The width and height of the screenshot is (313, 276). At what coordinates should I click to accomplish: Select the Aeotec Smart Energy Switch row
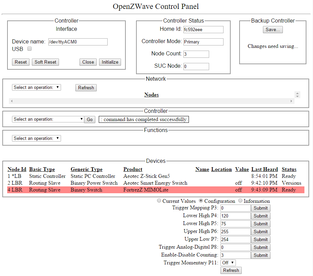coord(156,183)
